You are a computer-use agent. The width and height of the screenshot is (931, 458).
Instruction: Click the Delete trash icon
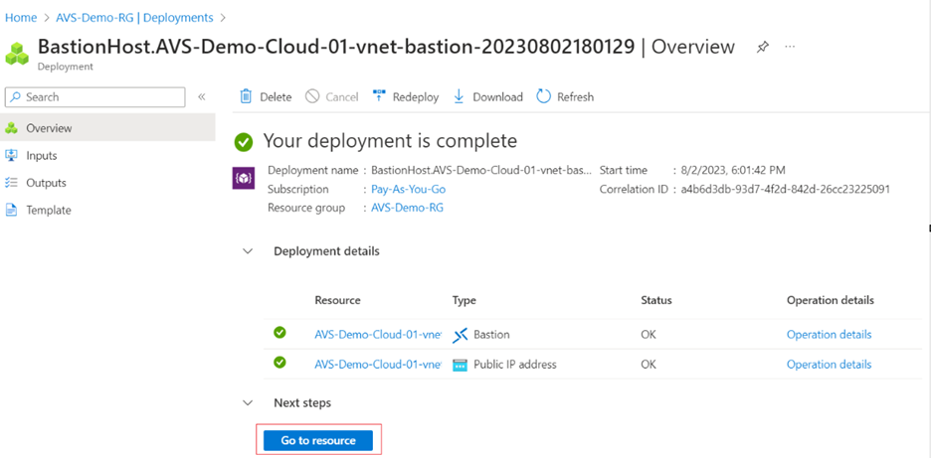tap(246, 96)
